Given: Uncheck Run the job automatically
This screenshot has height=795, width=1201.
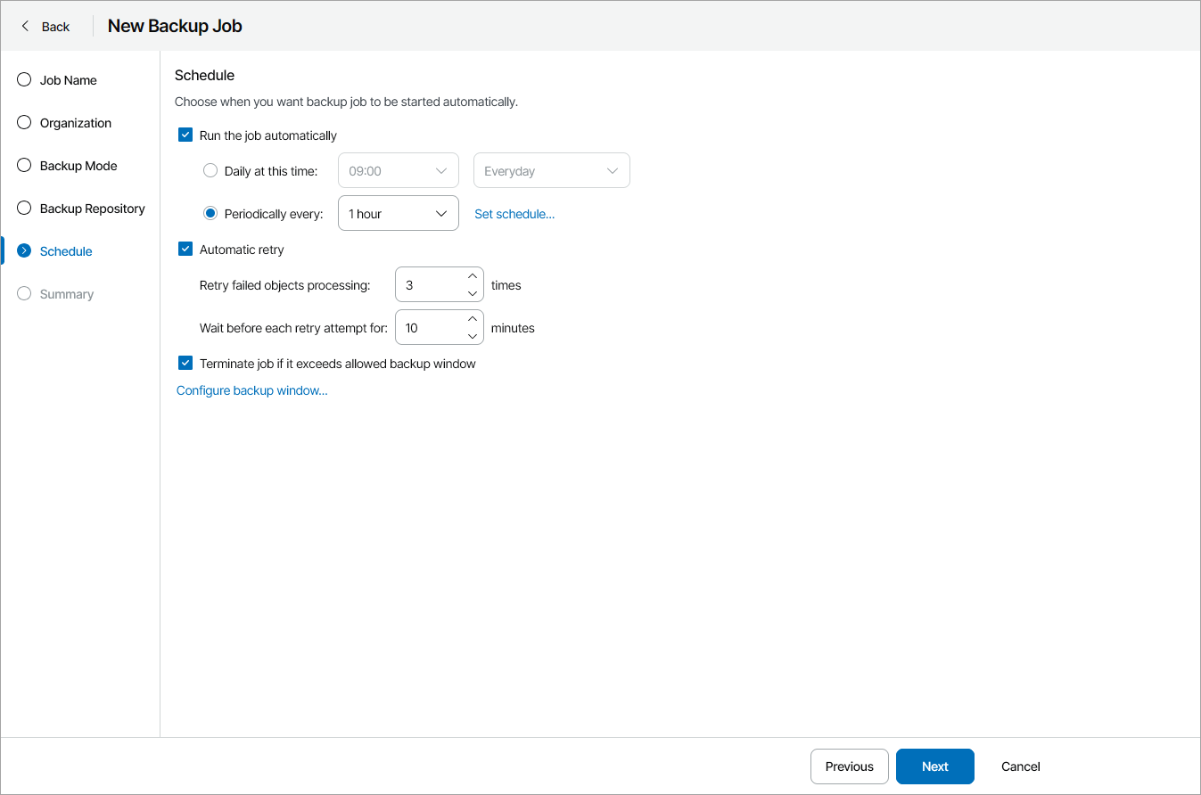Looking at the screenshot, I should (185, 135).
